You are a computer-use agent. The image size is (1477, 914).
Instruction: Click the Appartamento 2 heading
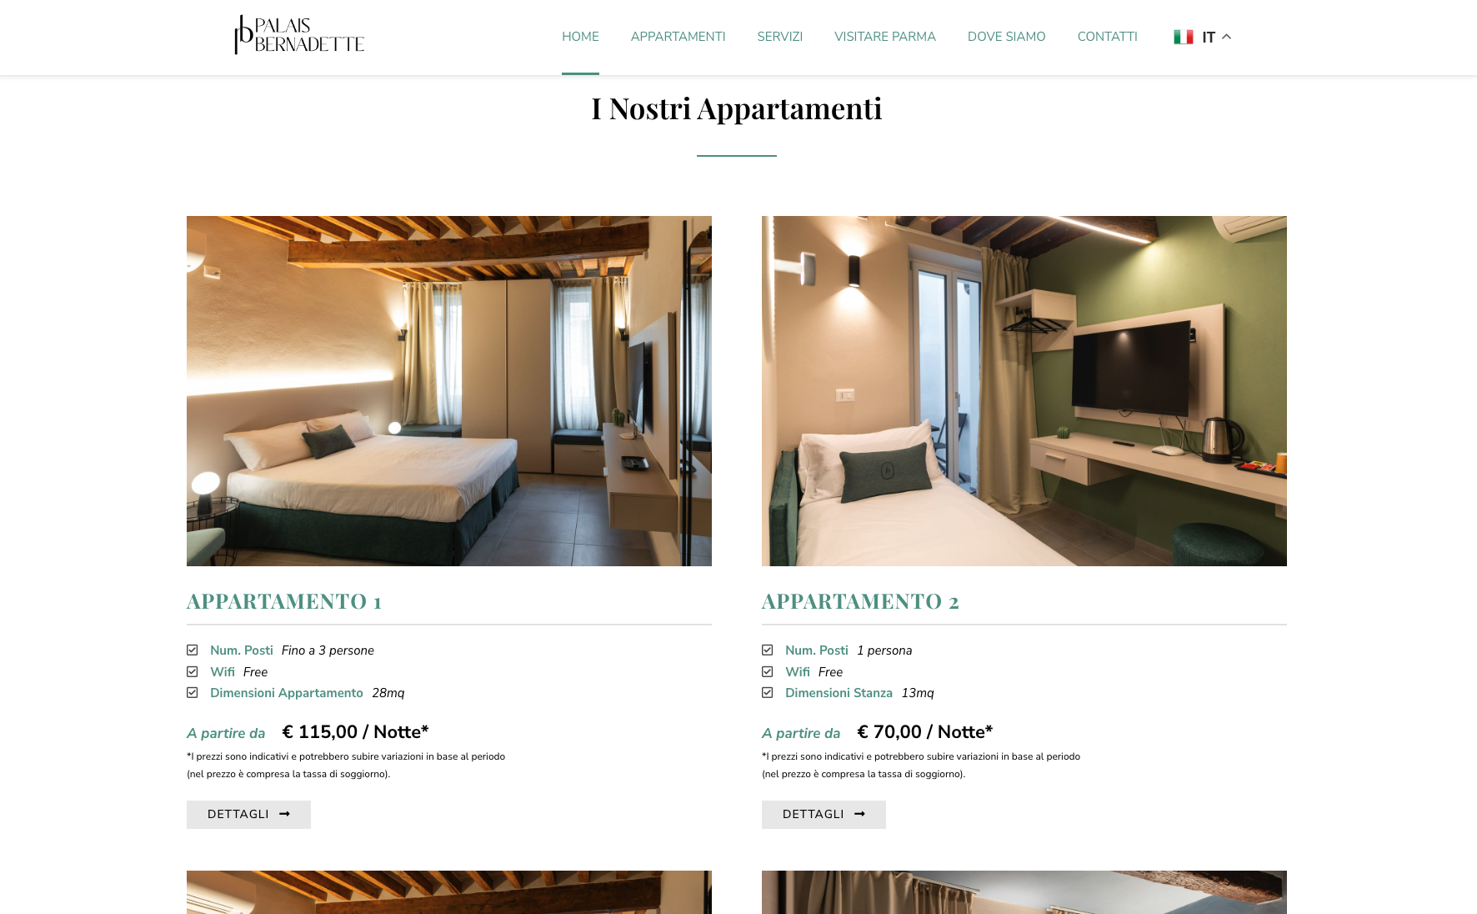click(x=860, y=601)
